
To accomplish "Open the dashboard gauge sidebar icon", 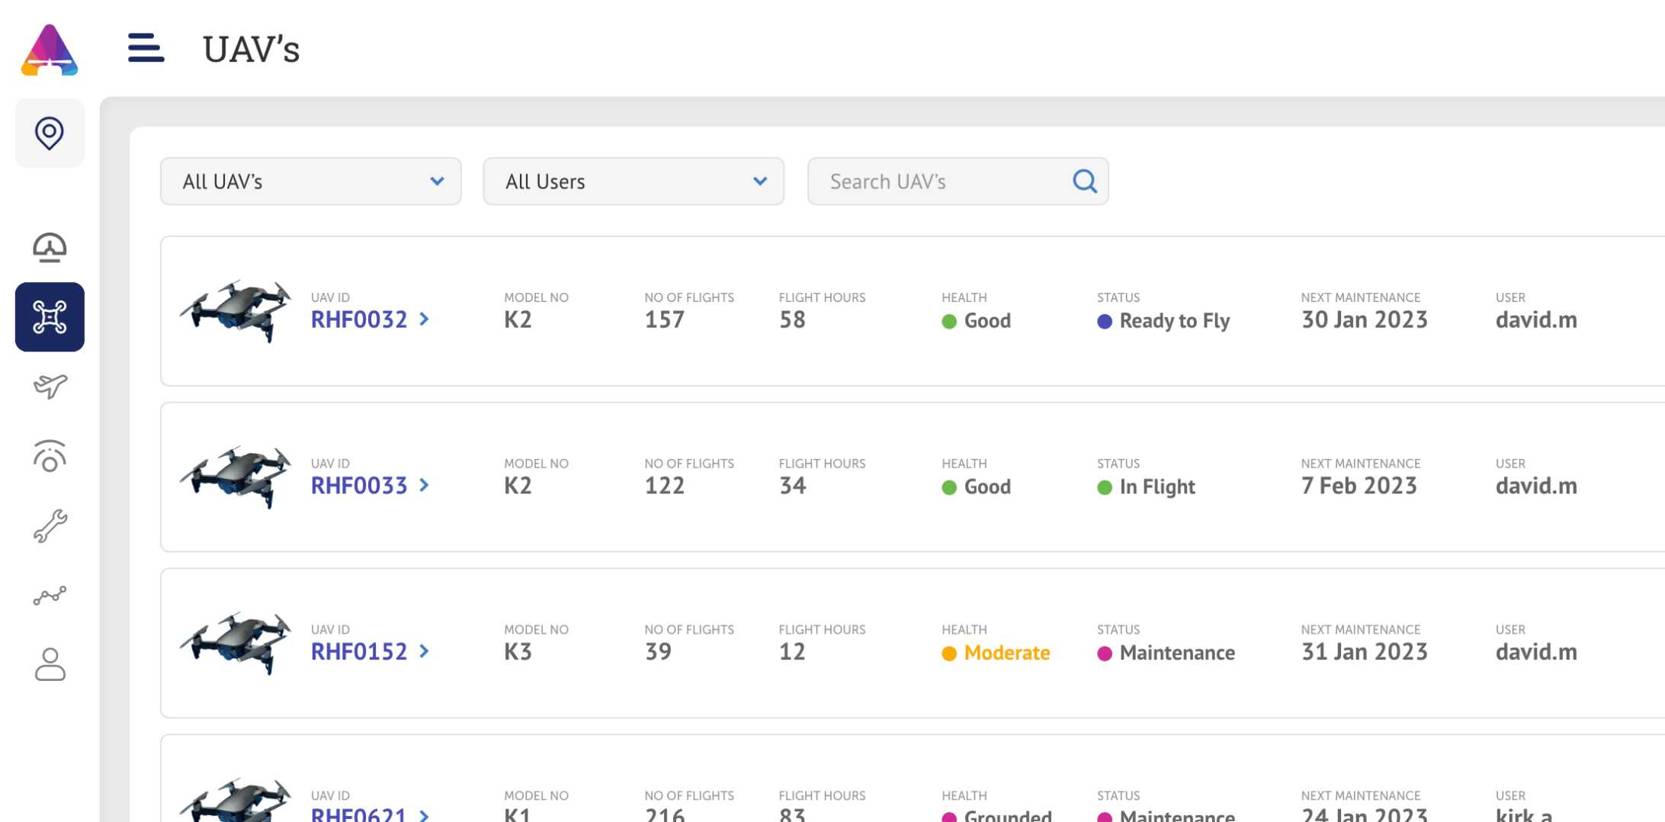I will click(50, 248).
